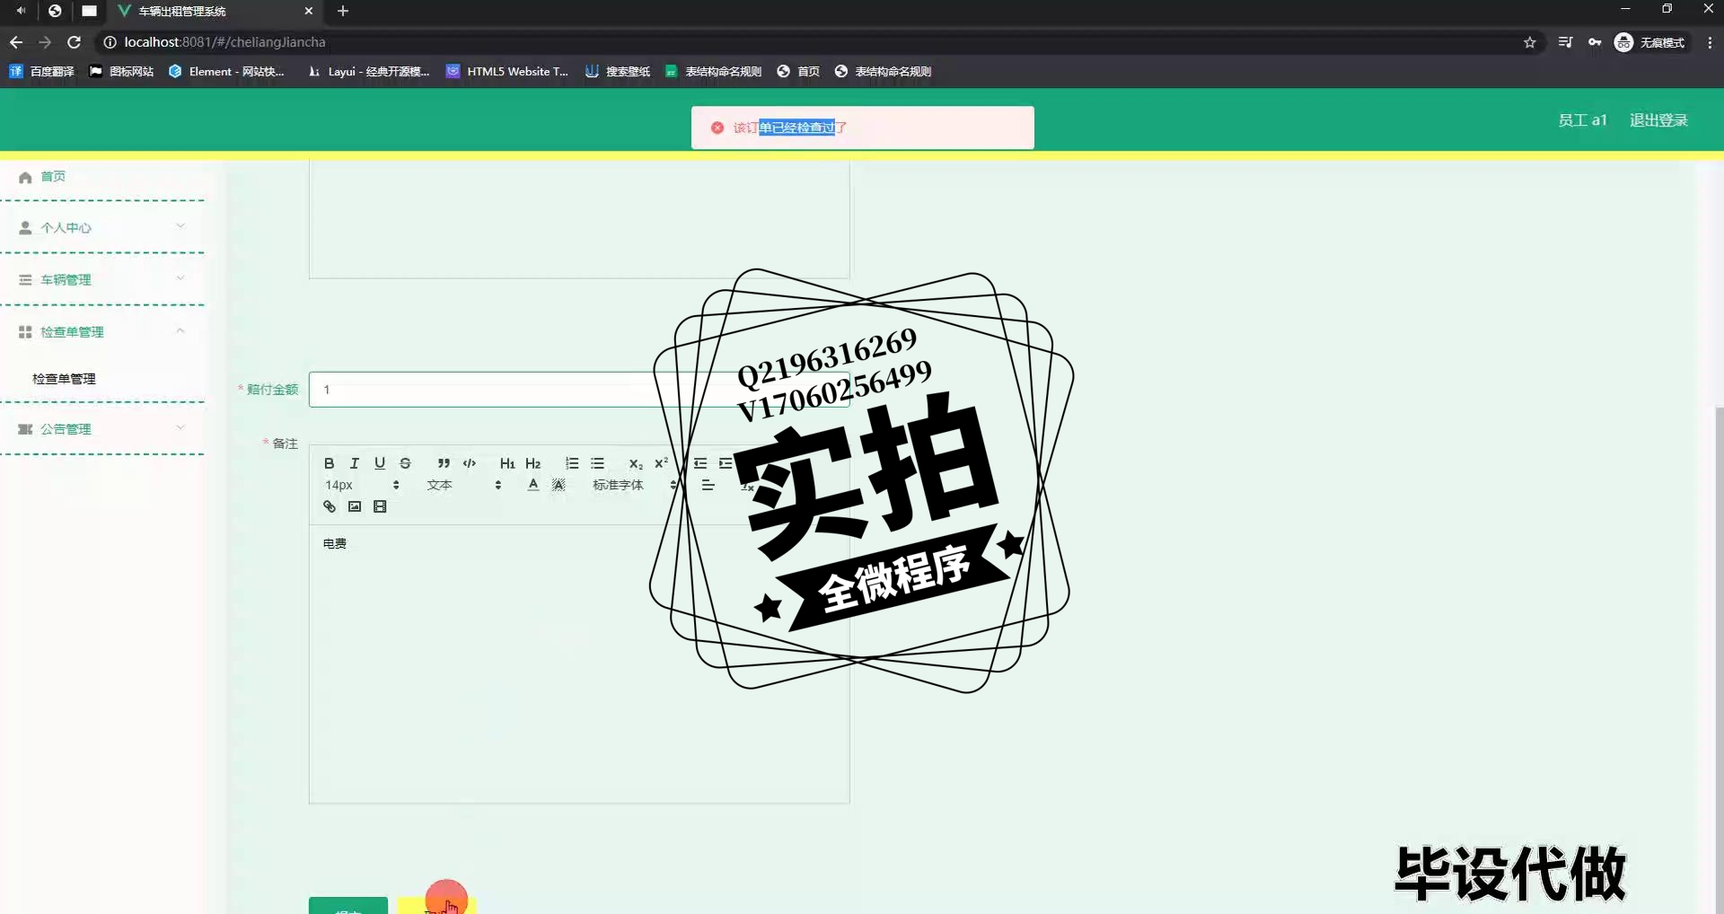Collapse the 检查单管理 sidebar group
The height and width of the screenshot is (914, 1724).
coord(102,331)
